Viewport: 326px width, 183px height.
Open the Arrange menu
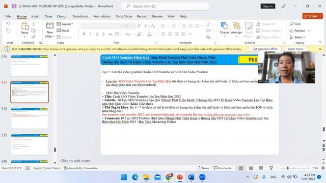(x=236, y=29)
